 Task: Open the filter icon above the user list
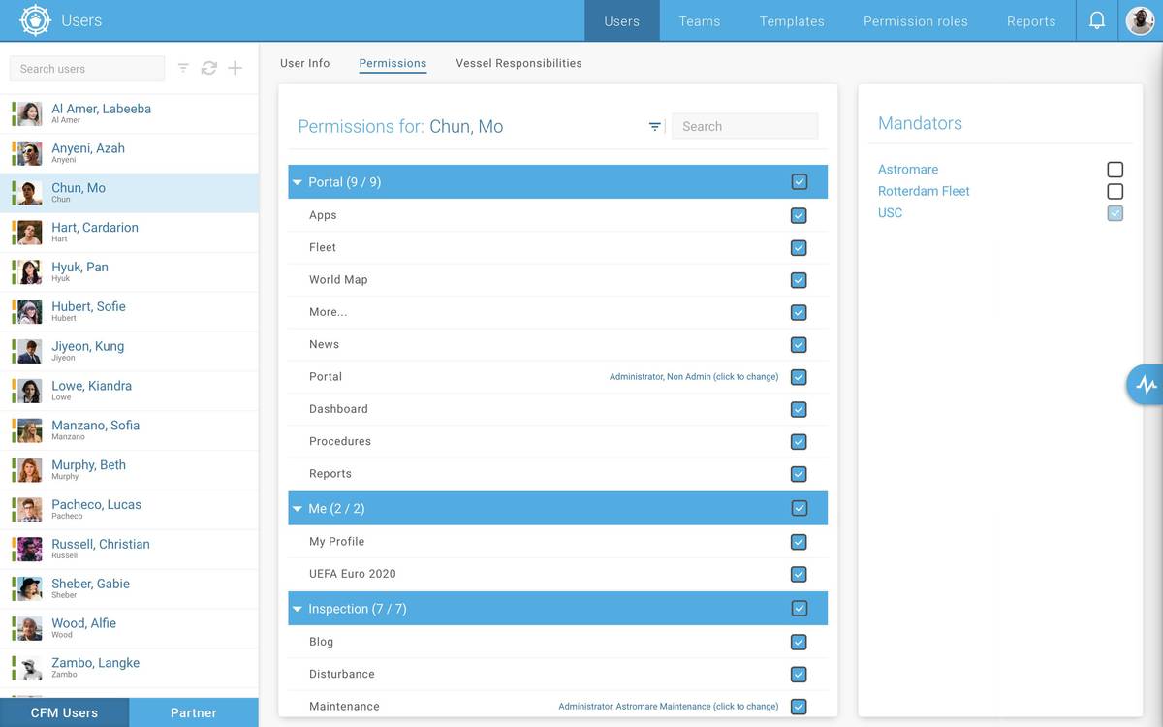click(x=182, y=68)
